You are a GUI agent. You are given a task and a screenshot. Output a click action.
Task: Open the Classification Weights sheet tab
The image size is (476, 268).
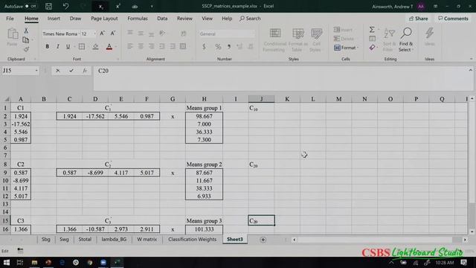tap(193, 240)
